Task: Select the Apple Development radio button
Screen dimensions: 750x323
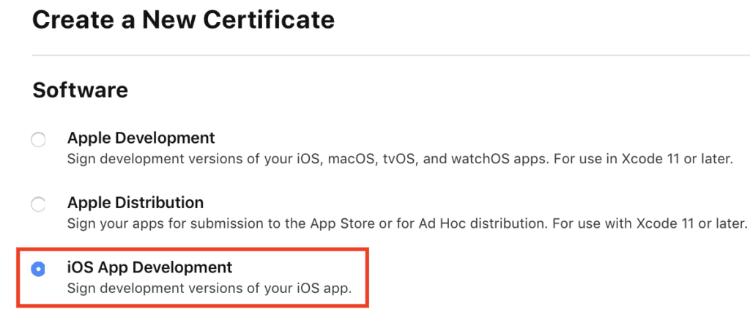Action: pos(38,140)
